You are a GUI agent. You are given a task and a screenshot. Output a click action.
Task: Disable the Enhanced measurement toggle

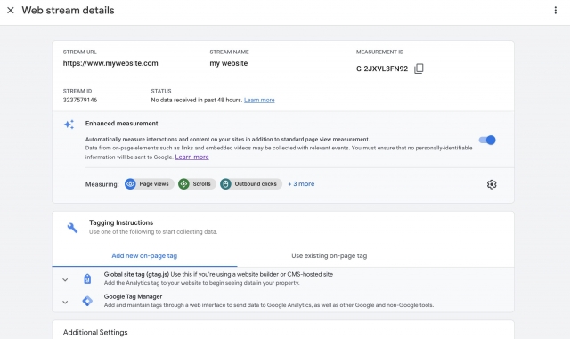pyautogui.click(x=487, y=140)
